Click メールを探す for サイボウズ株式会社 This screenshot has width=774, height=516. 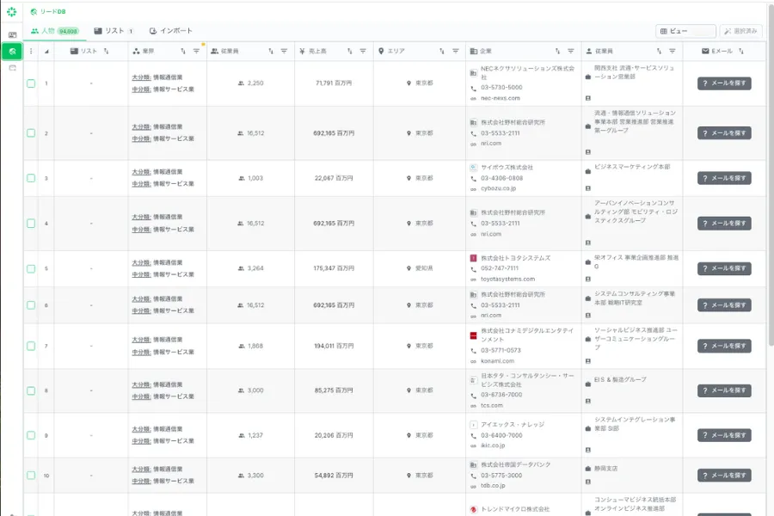[724, 178]
